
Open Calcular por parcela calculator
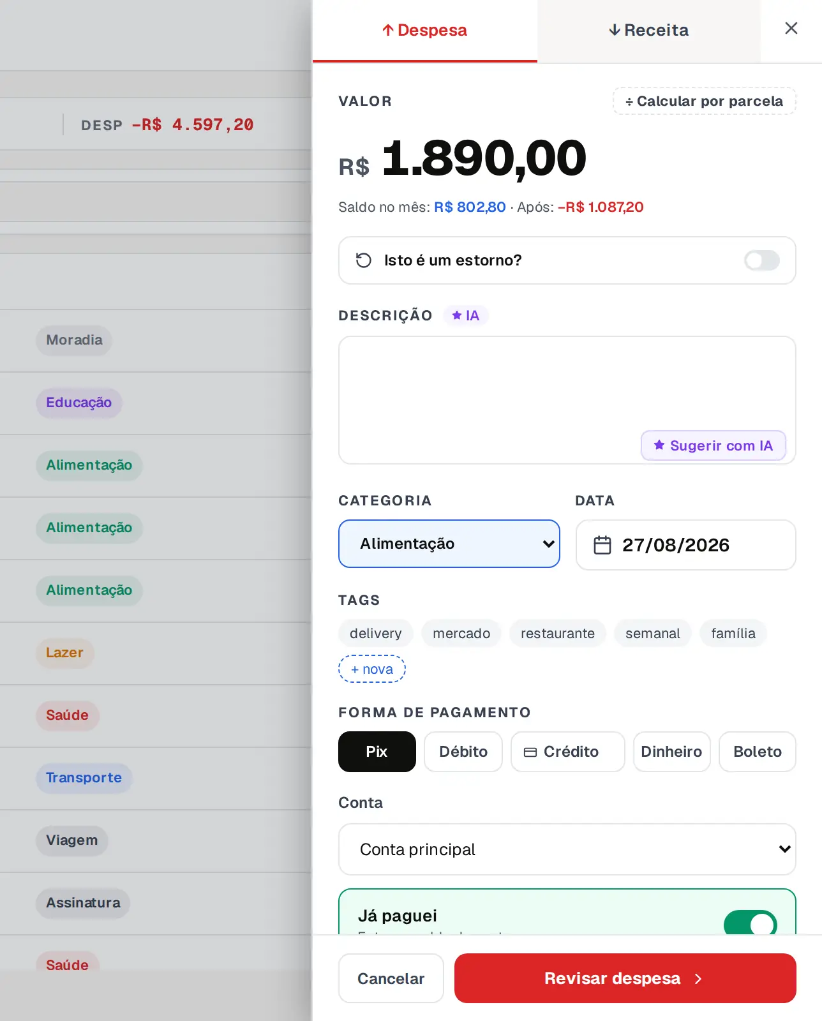(705, 101)
